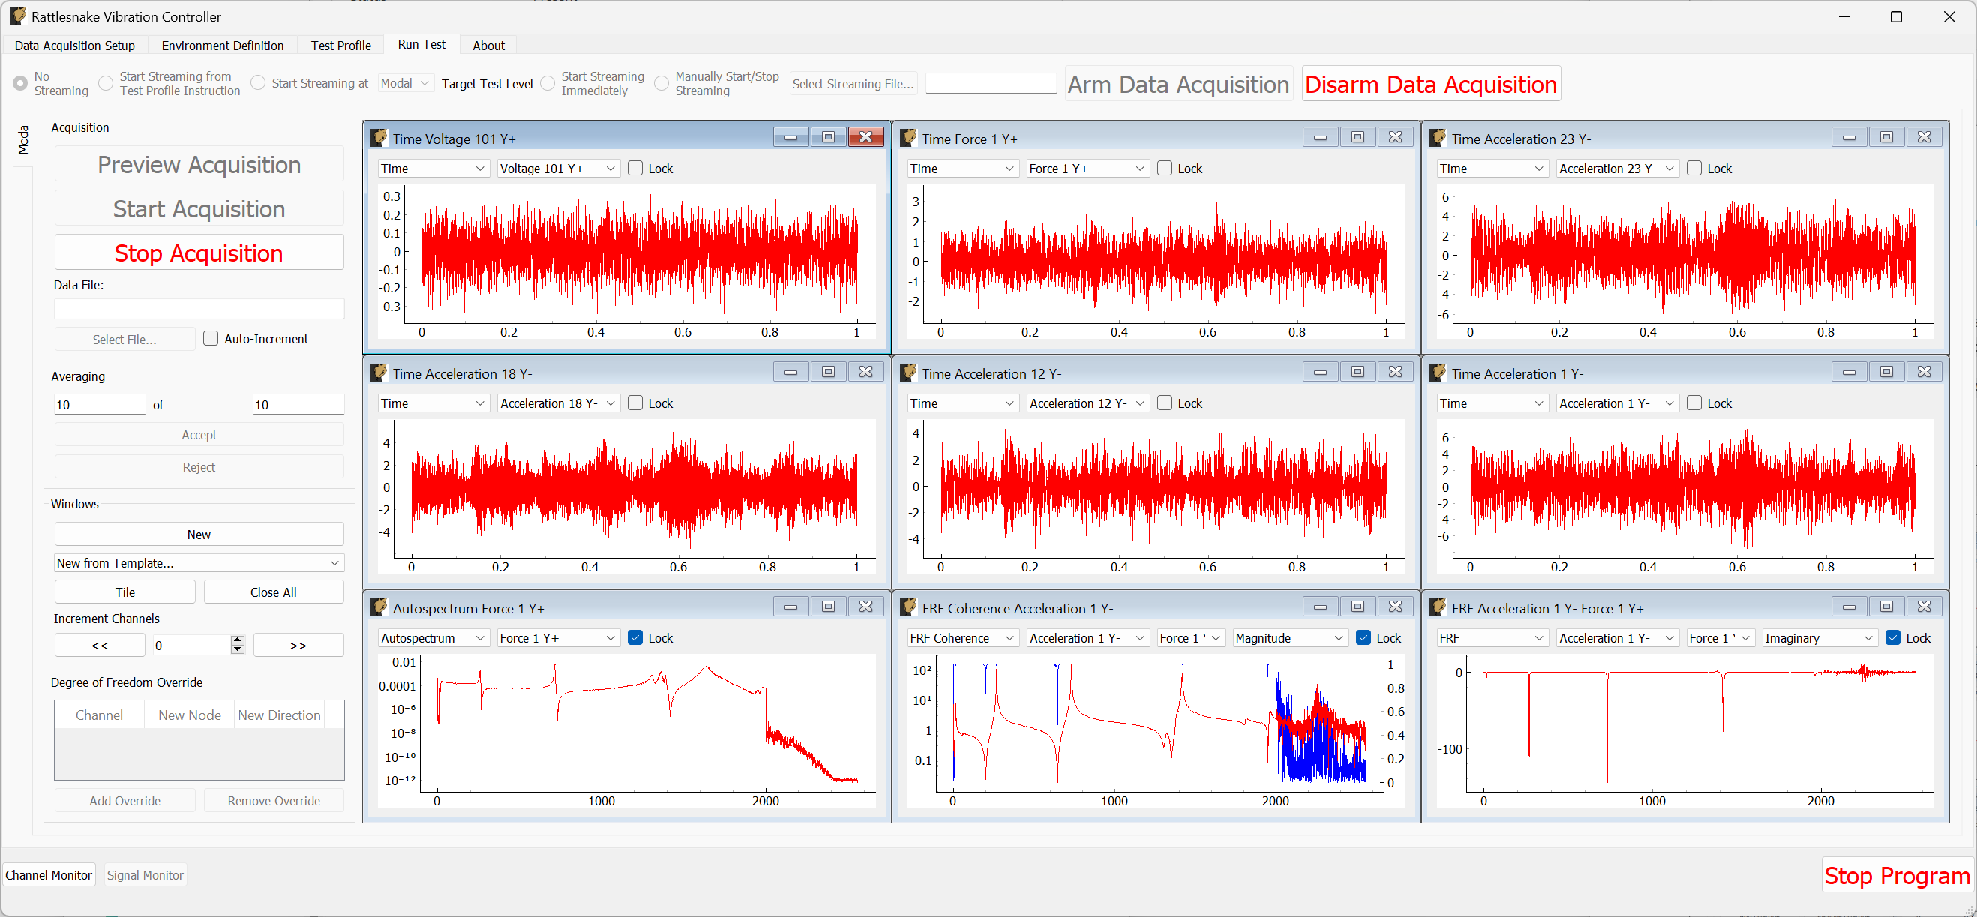Screen dimensions: 1977x917
Task: Minimize the Time Voltage 101 Y+ window
Action: [791, 136]
